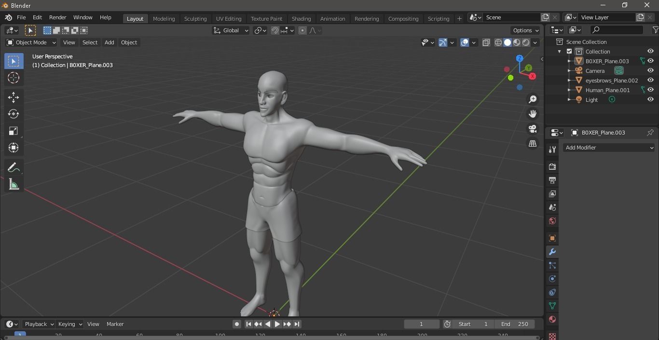Select the Annotate tool
Screen dimensions: 659x340
coord(14,167)
